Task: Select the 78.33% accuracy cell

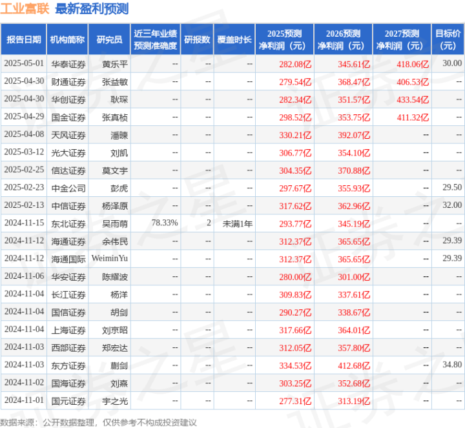Action: 165,223
